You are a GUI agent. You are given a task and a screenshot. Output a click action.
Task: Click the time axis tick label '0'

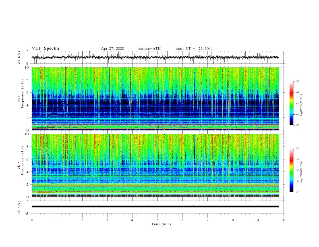click(x=32, y=220)
